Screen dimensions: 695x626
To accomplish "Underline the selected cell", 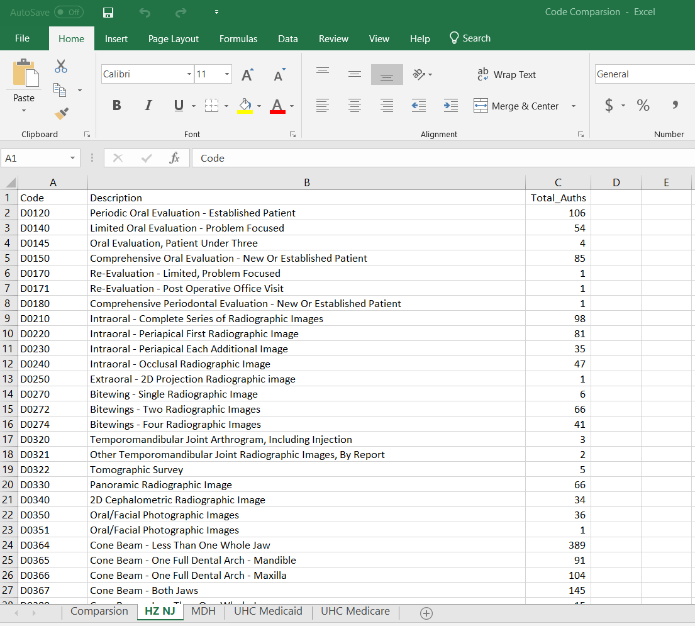I will tap(178, 105).
